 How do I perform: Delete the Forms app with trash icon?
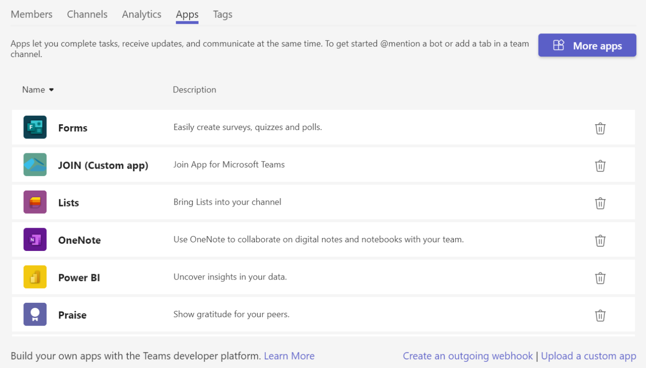pyautogui.click(x=600, y=128)
